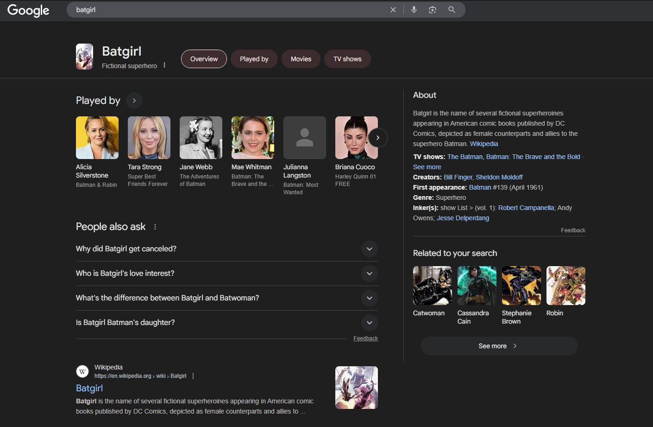Viewport: 653px width, 427px height.
Task: Open The Batman TV show link
Action: click(x=465, y=157)
